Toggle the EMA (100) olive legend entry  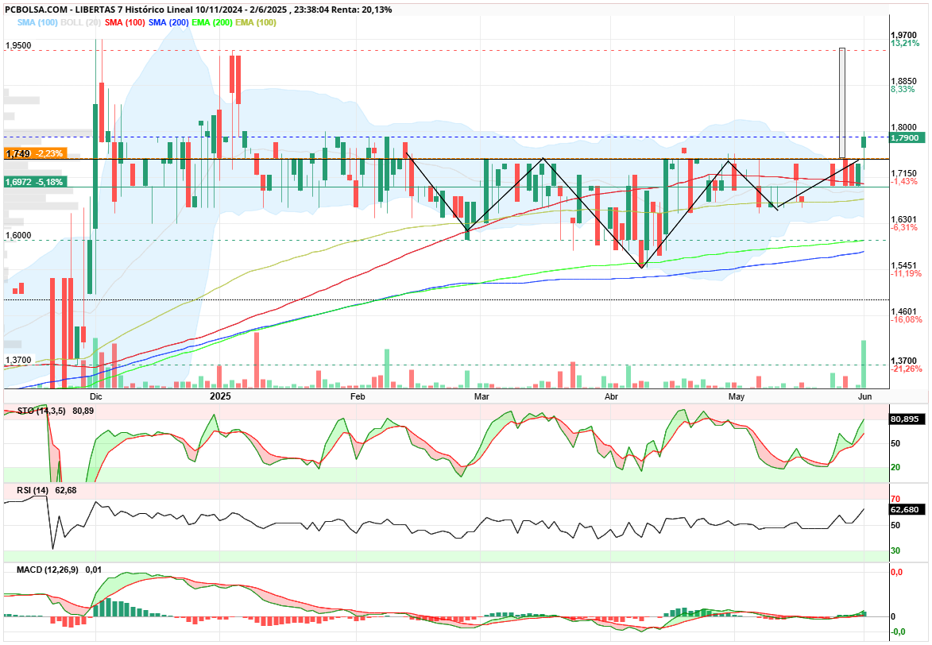click(256, 22)
